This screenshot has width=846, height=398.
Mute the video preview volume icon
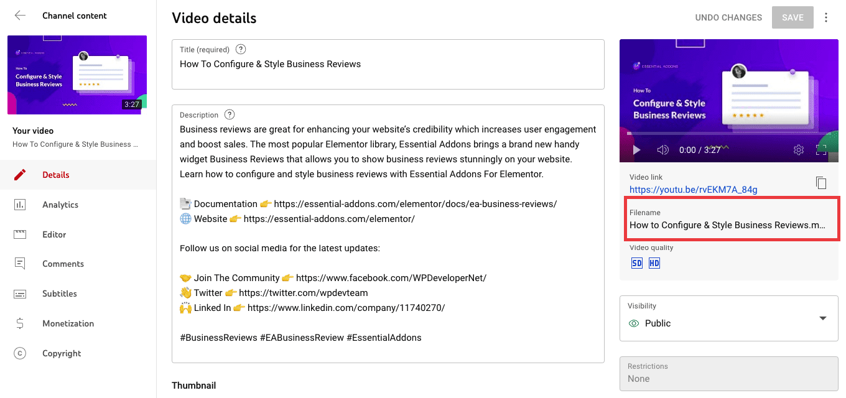coord(663,150)
